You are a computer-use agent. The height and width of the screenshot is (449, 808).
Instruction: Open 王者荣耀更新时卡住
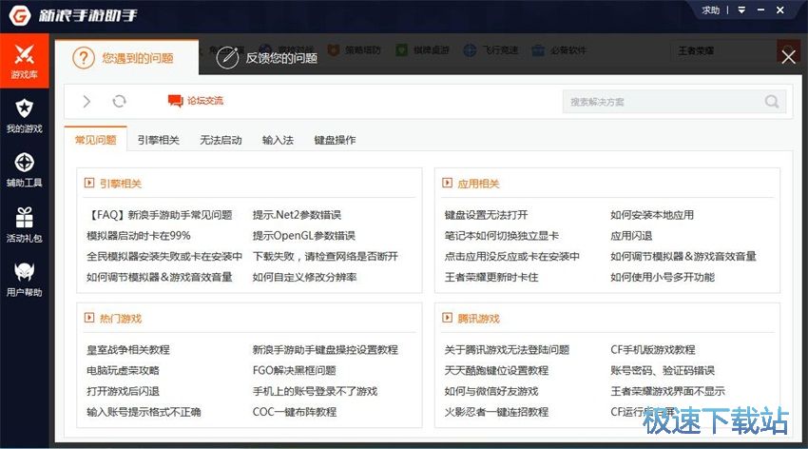(x=491, y=277)
